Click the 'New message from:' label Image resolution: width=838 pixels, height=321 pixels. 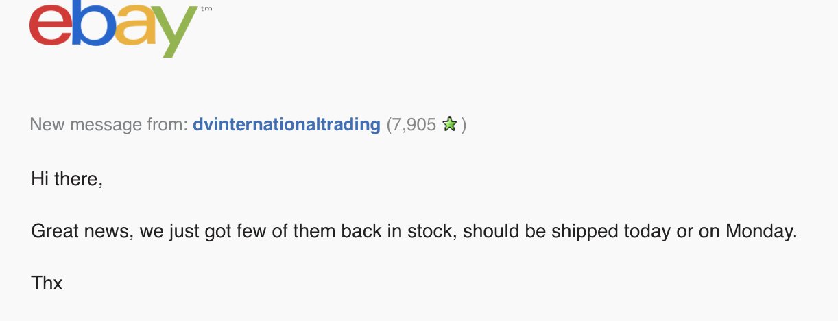click(109, 125)
